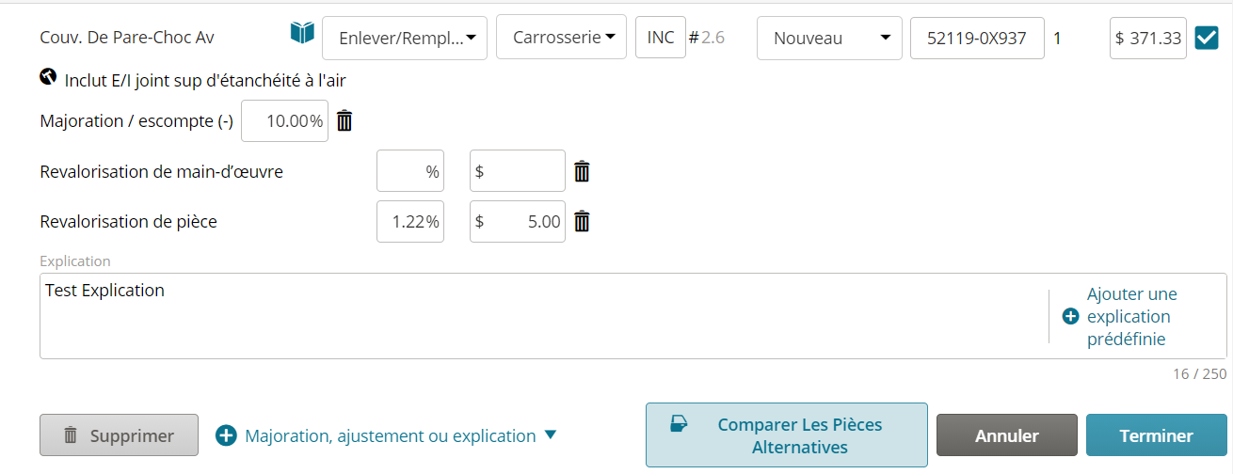Viewport: 1233px width, 474px height.
Task: Click into the Explication text area
Action: pos(542,316)
